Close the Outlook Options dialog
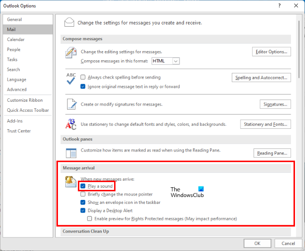The width and height of the screenshot is (305, 251). [x=296, y=5]
